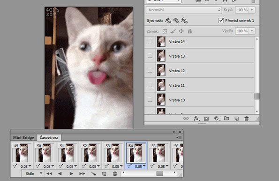Create a new layer
The width and height of the screenshot is (279, 181).
coord(236,119)
